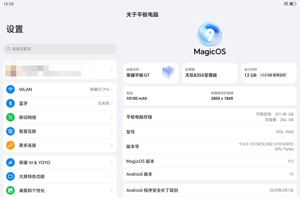Tap the 型号 row label

[130, 132]
